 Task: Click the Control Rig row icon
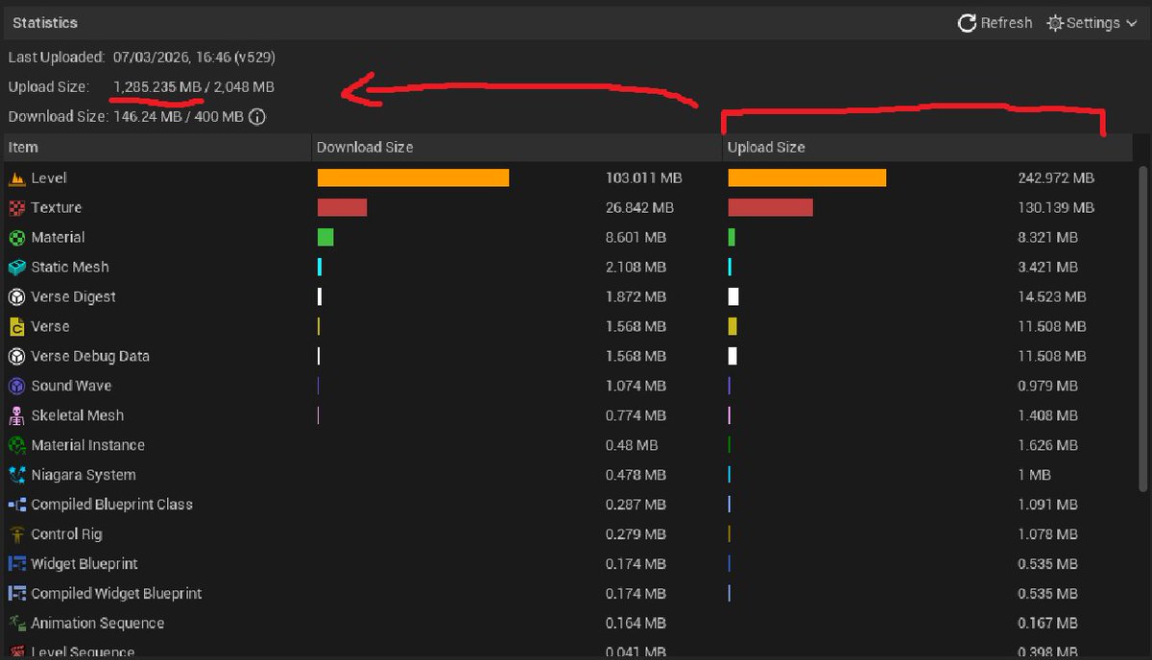pyautogui.click(x=17, y=535)
